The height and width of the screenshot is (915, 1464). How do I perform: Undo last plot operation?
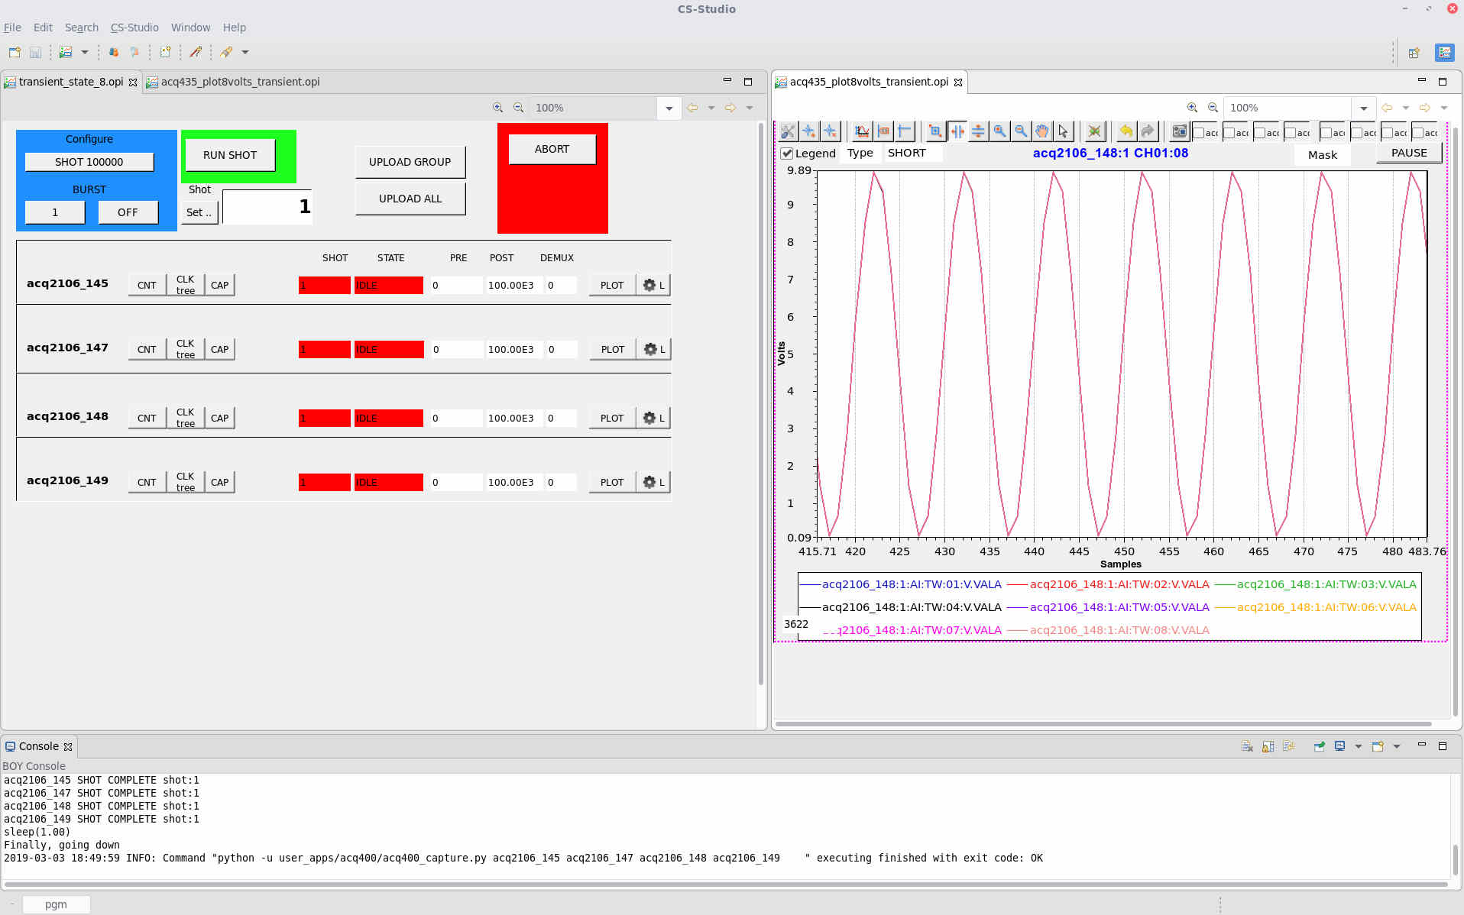coord(1126,131)
